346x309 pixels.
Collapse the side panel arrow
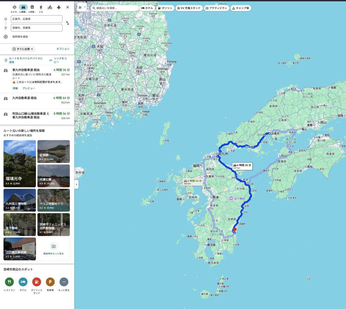pos(76,184)
